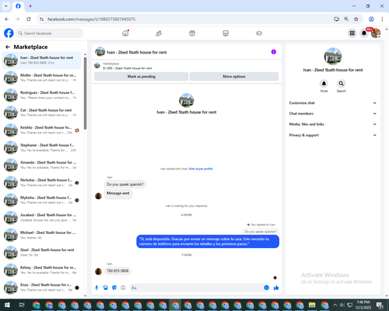Screen dimensions: 389x311
Task: Open the Friends icon in top navigation
Action: pos(159,33)
